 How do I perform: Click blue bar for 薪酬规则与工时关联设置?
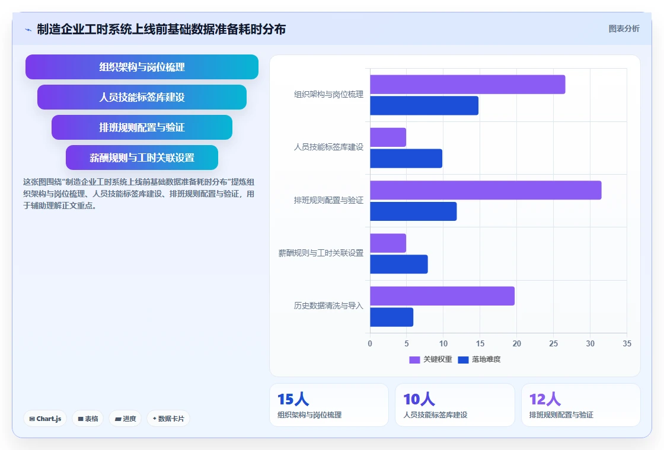tap(399, 264)
